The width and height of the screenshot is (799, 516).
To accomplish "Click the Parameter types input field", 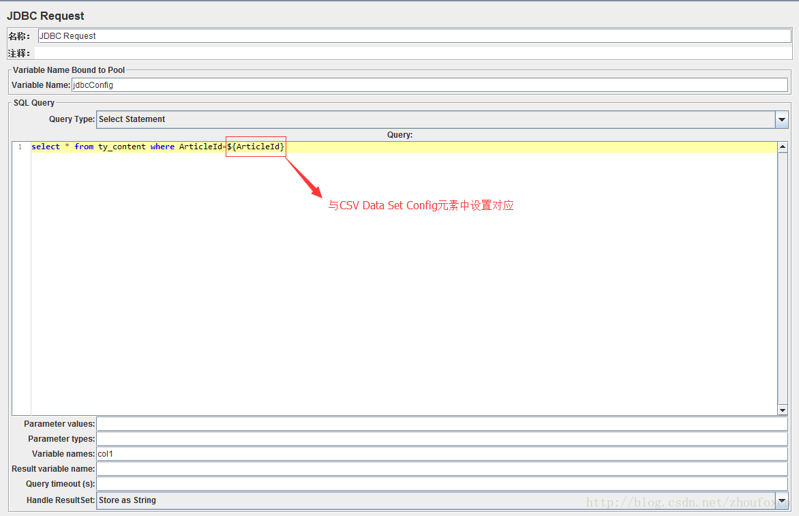I will pos(442,438).
